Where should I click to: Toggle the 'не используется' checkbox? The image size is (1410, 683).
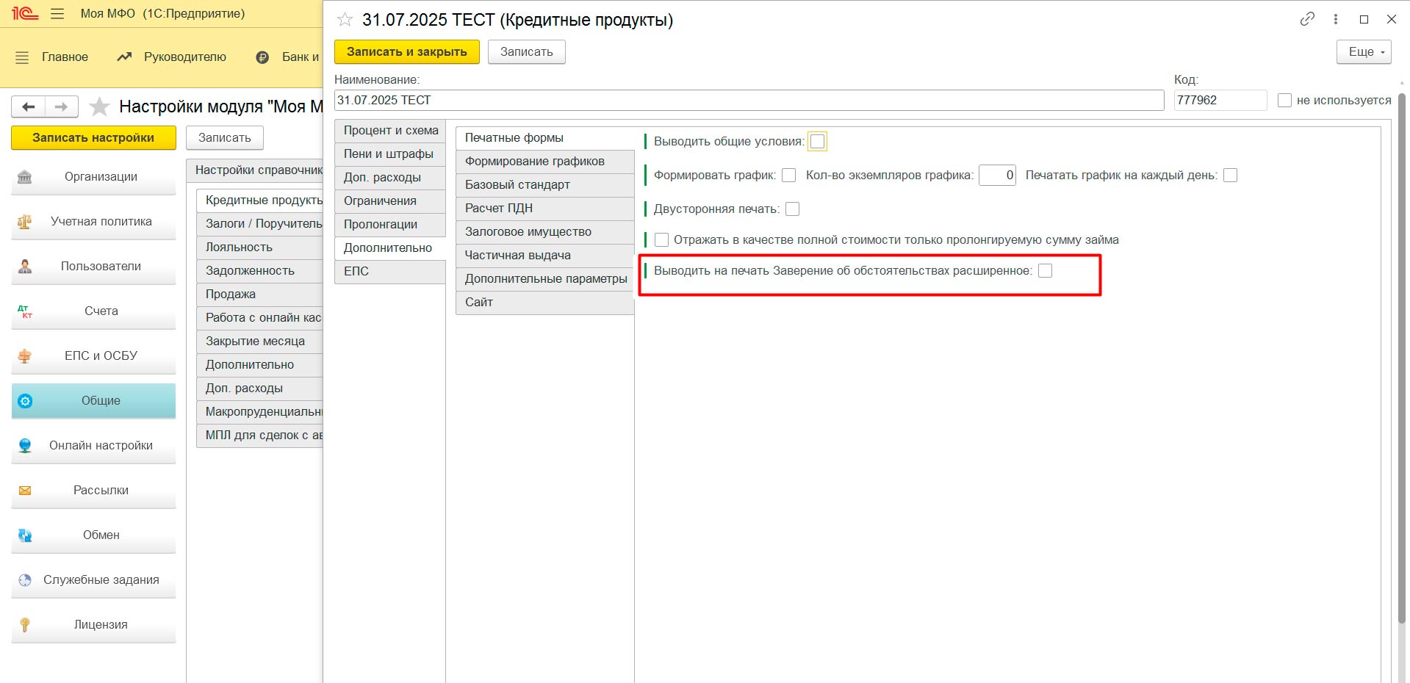click(1284, 101)
